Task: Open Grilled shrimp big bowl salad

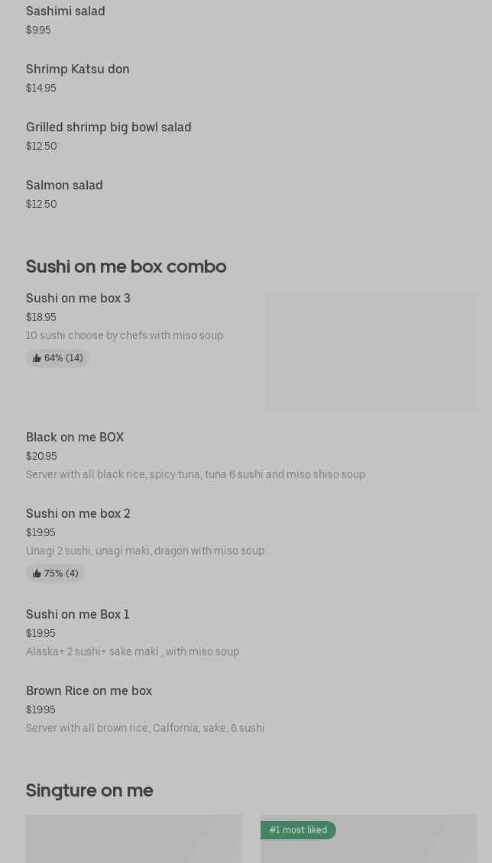Action: 108,128
